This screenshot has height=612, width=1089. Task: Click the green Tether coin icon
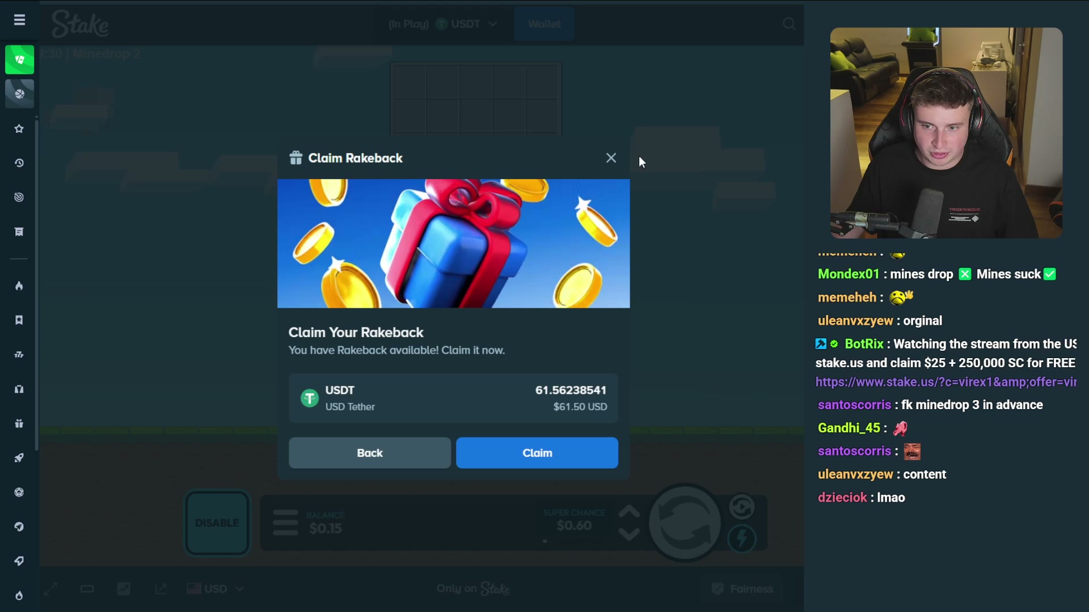309,398
